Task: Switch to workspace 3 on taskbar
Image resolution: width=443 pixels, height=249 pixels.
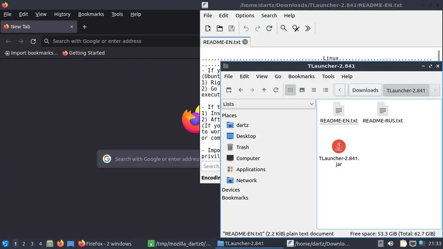Action: tap(32, 244)
